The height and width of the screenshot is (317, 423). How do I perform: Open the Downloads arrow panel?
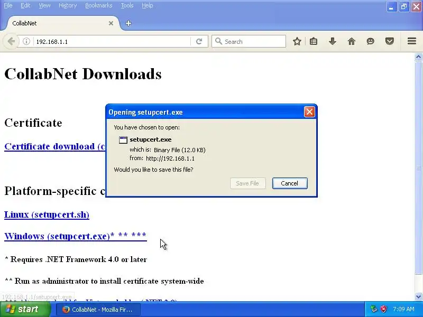[x=333, y=41]
